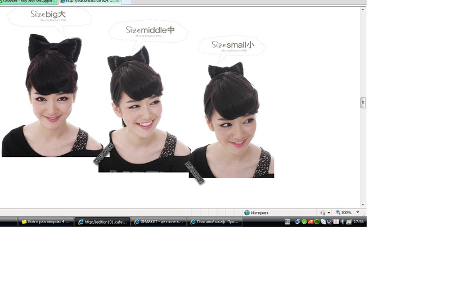
Task: Click the vertical scrollbar thumb
Action: pos(363,102)
